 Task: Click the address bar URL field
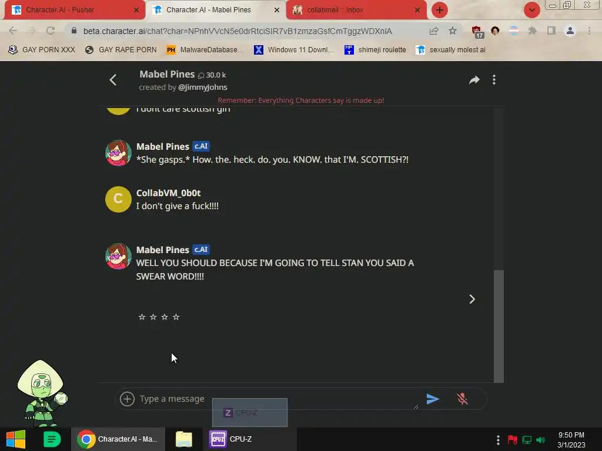pos(238,31)
